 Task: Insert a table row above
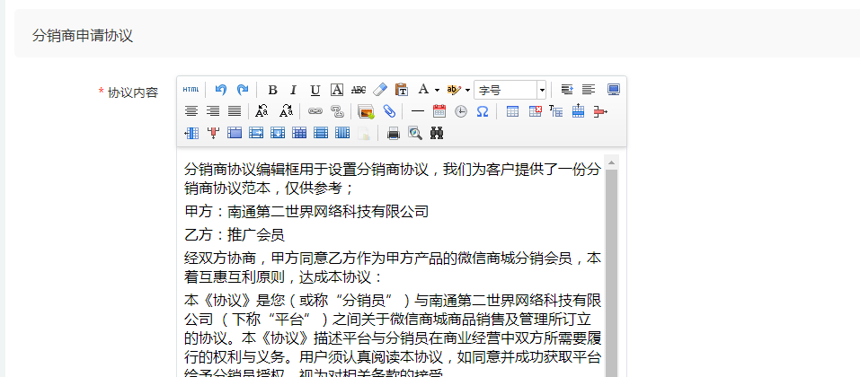pyautogui.click(x=578, y=112)
